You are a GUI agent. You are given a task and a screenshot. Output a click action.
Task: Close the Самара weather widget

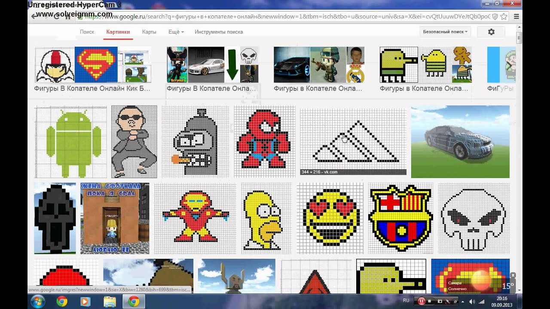[x=513, y=275]
